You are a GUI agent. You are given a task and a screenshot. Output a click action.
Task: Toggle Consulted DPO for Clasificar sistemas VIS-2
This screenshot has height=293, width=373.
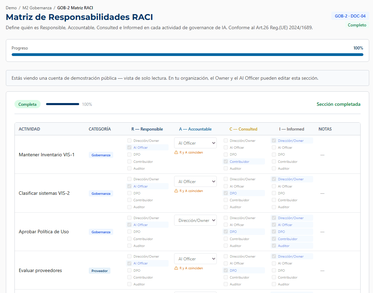point(226,193)
